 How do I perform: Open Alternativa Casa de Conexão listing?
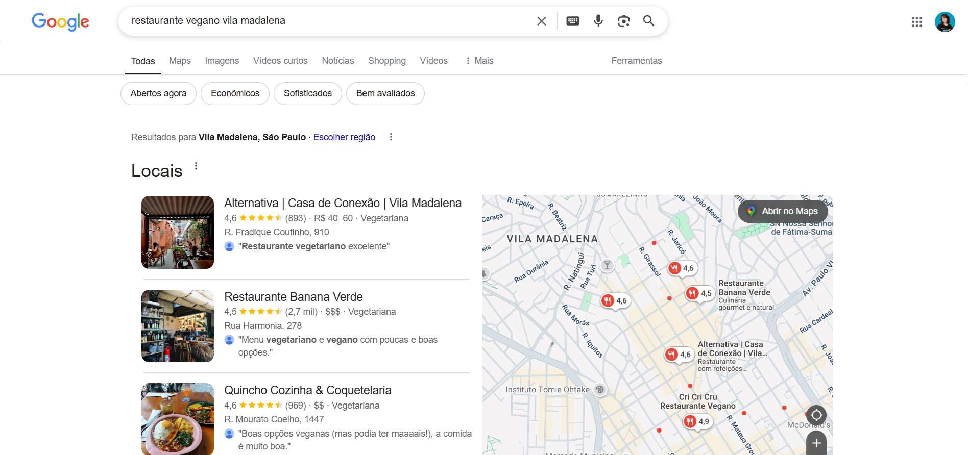[343, 203]
